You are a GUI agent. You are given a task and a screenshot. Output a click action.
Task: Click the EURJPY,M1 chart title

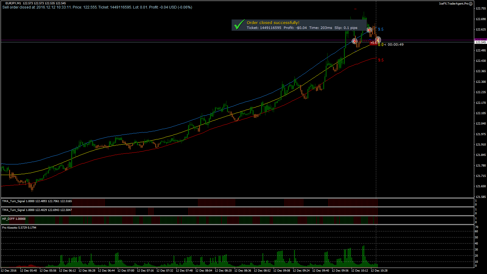click(x=13, y=3)
